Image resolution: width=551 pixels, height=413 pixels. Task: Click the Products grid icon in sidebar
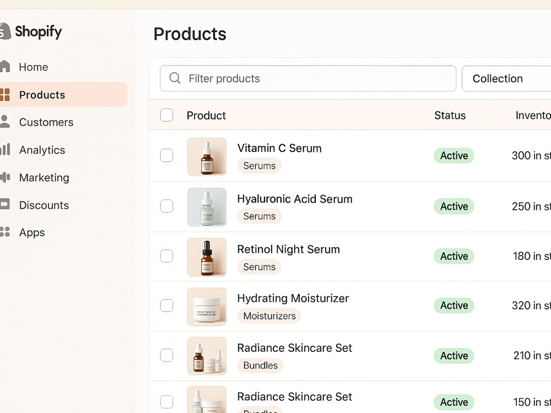(x=5, y=95)
